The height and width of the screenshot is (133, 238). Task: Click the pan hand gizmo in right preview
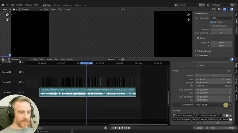tap(189, 20)
